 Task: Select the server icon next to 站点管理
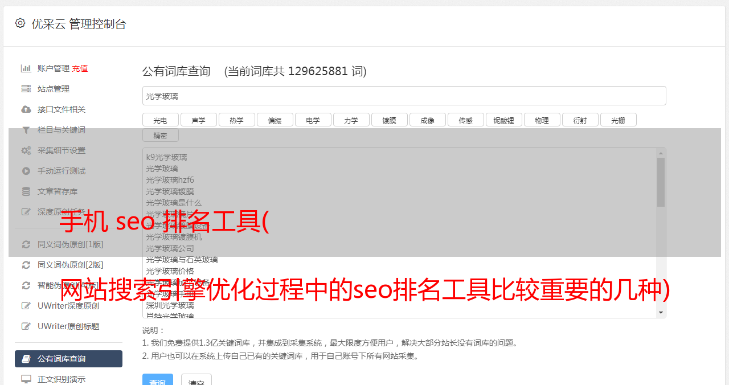26,89
